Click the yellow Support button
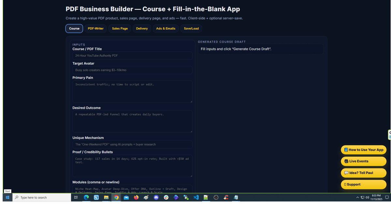This screenshot has height=220, width=391. (364, 184)
